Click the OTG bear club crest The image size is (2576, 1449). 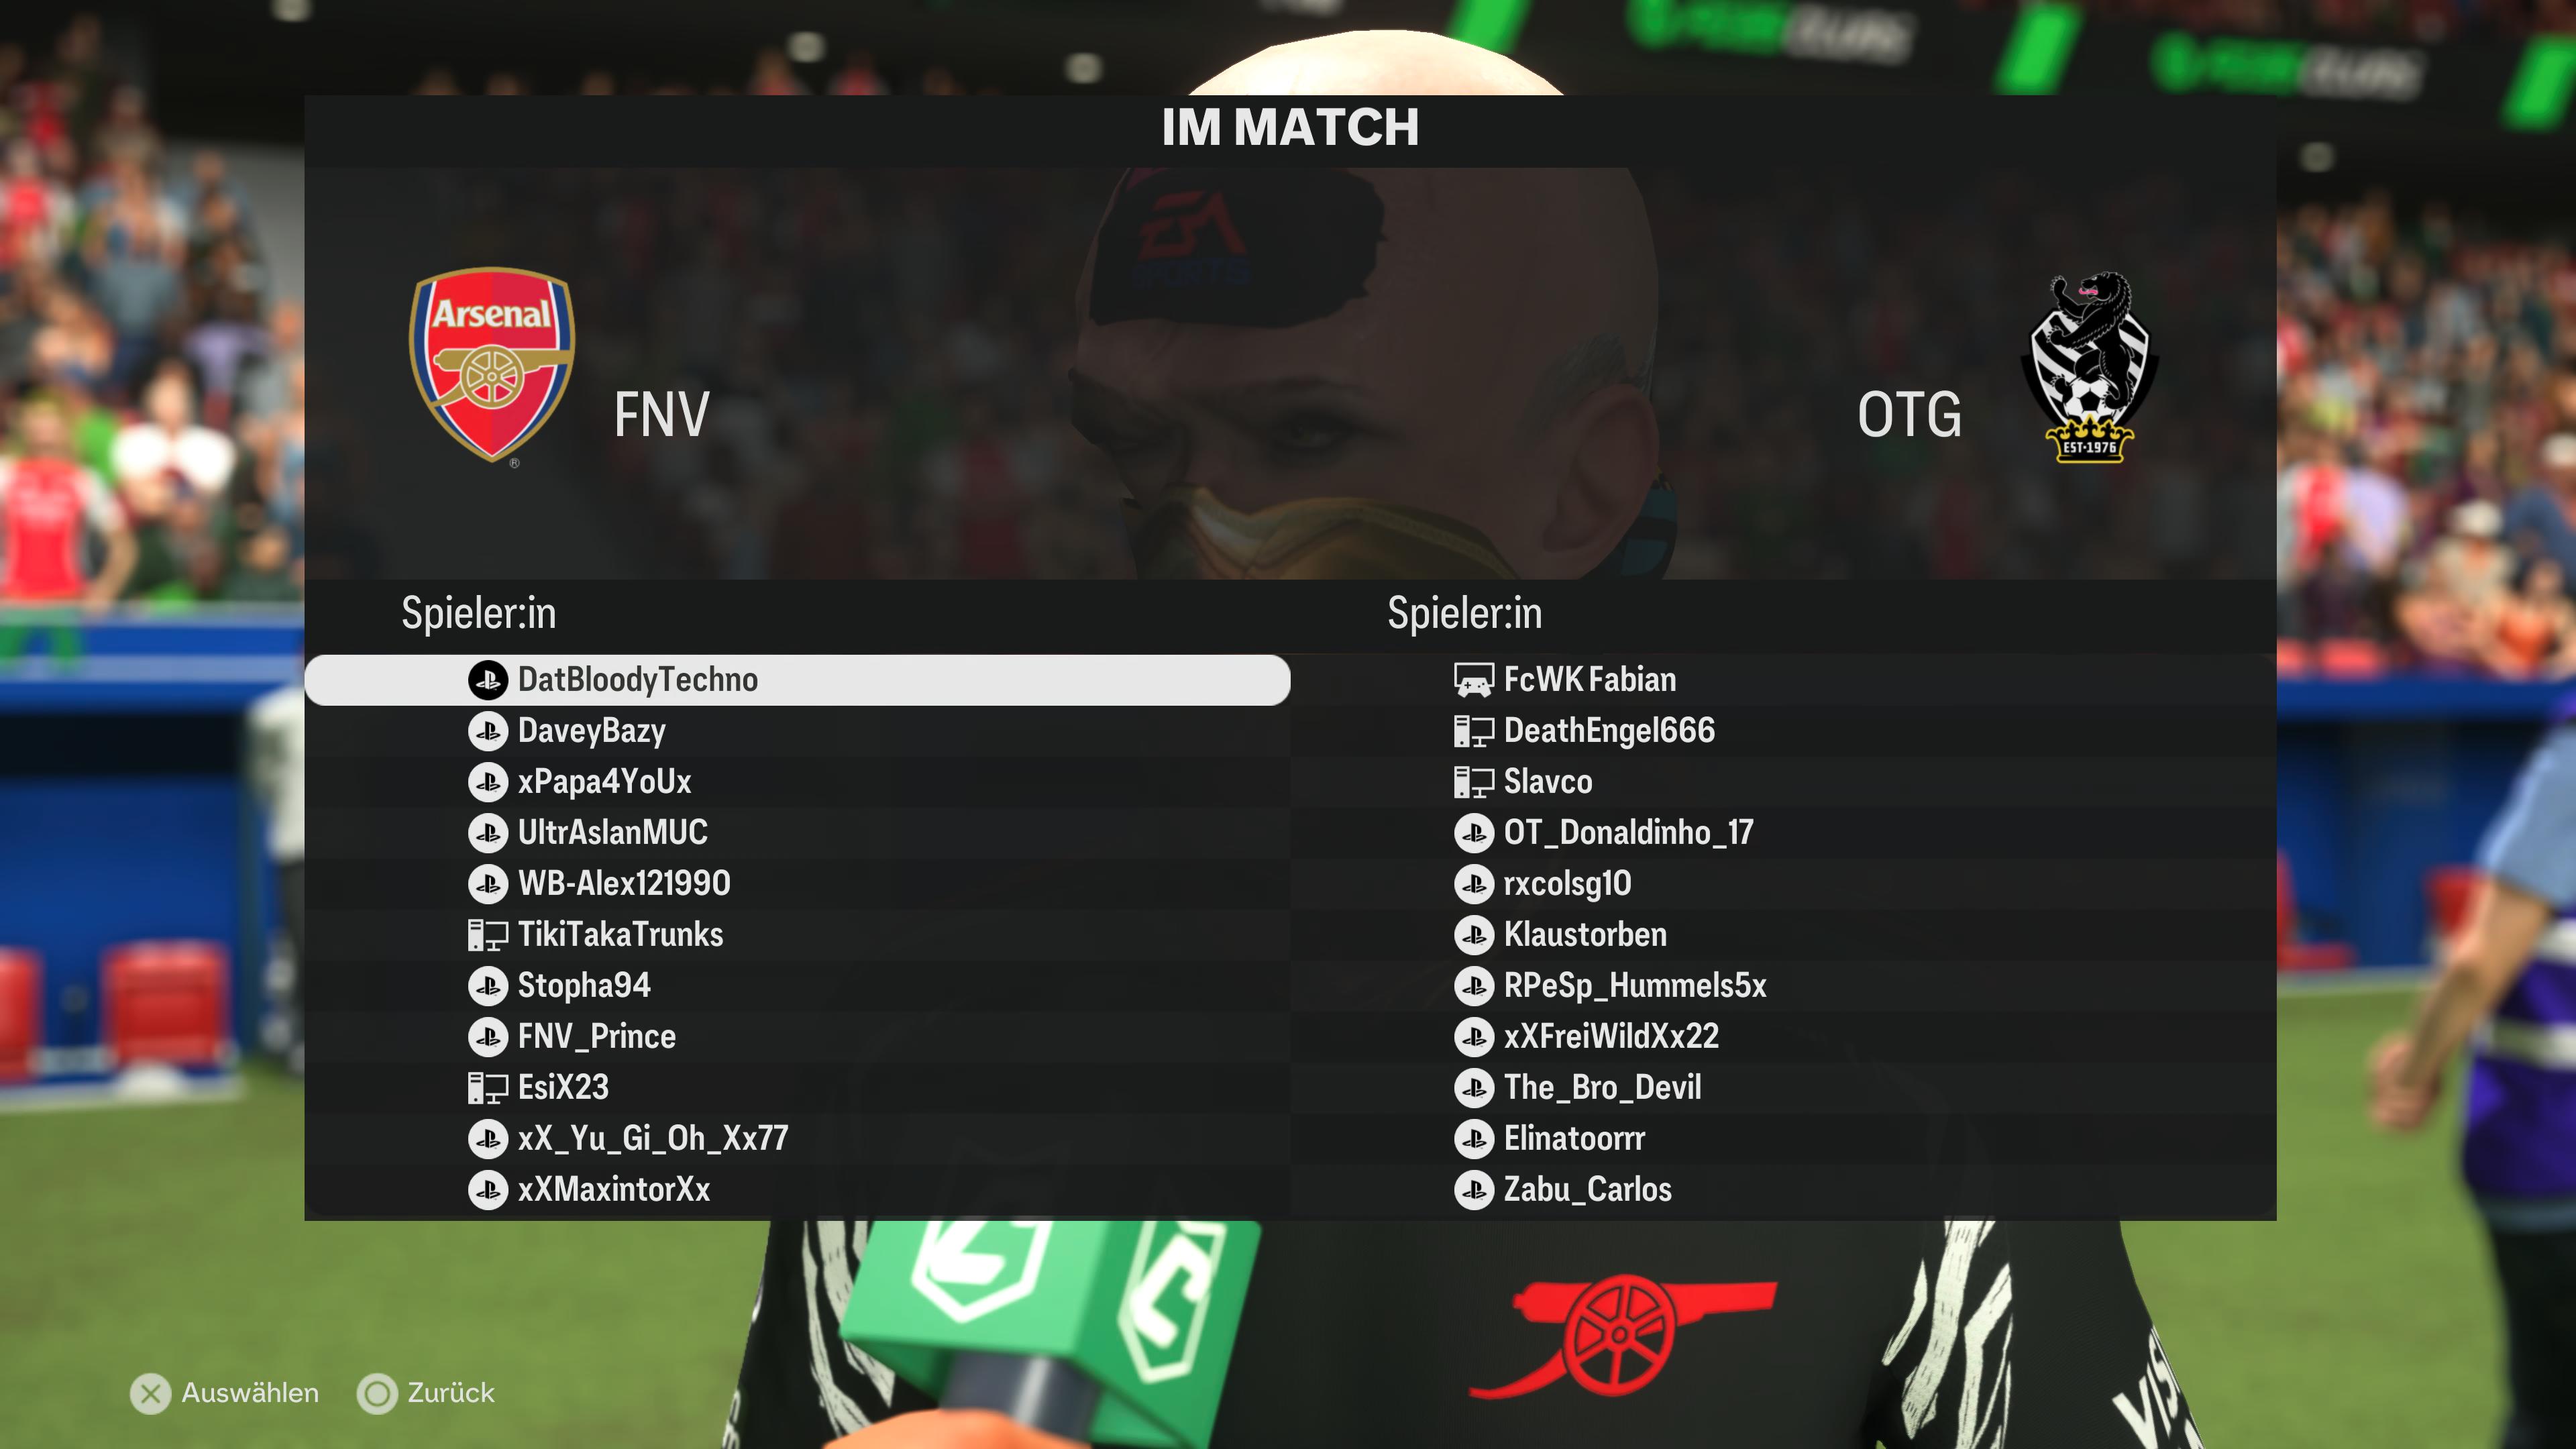click(2089, 367)
